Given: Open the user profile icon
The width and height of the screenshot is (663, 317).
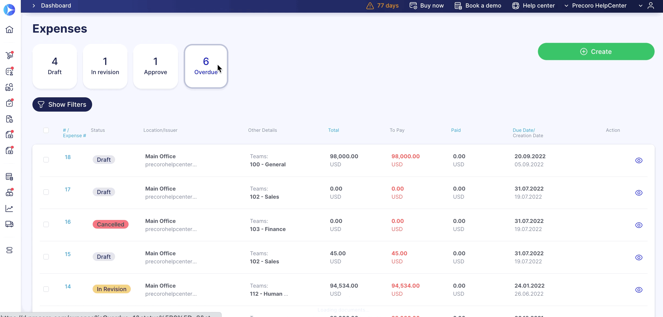Looking at the screenshot, I should pos(651,6).
